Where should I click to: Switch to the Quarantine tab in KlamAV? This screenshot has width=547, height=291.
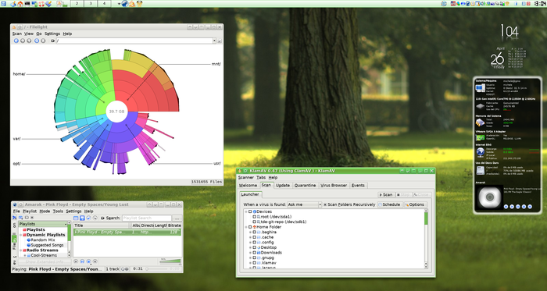click(306, 185)
